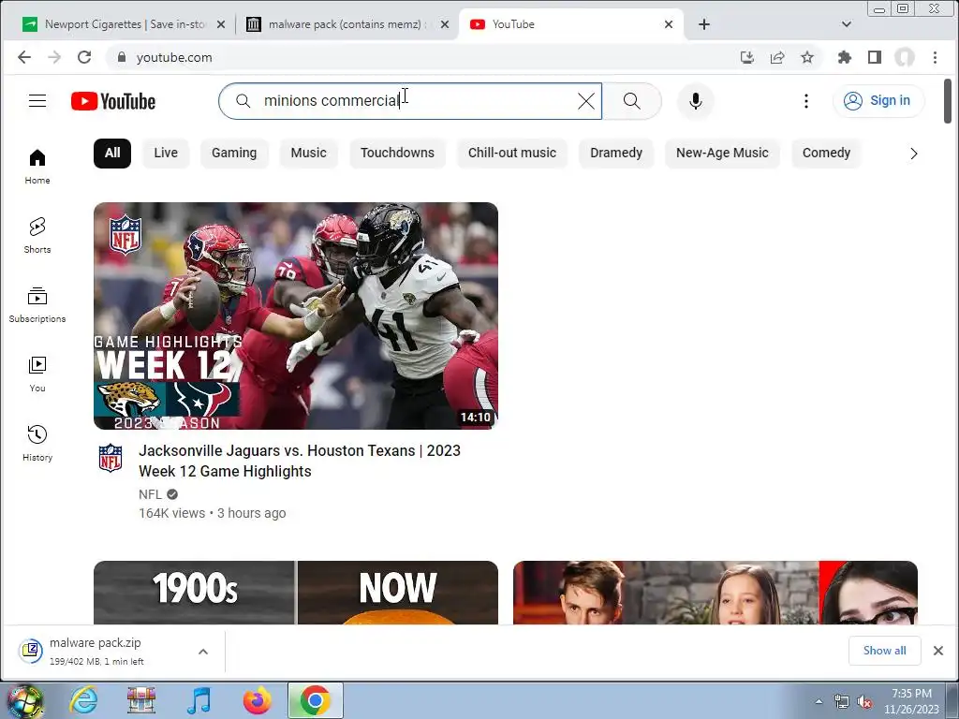Screen dimensions: 959x719
Task: Click the 164K views text
Action: point(172,513)
